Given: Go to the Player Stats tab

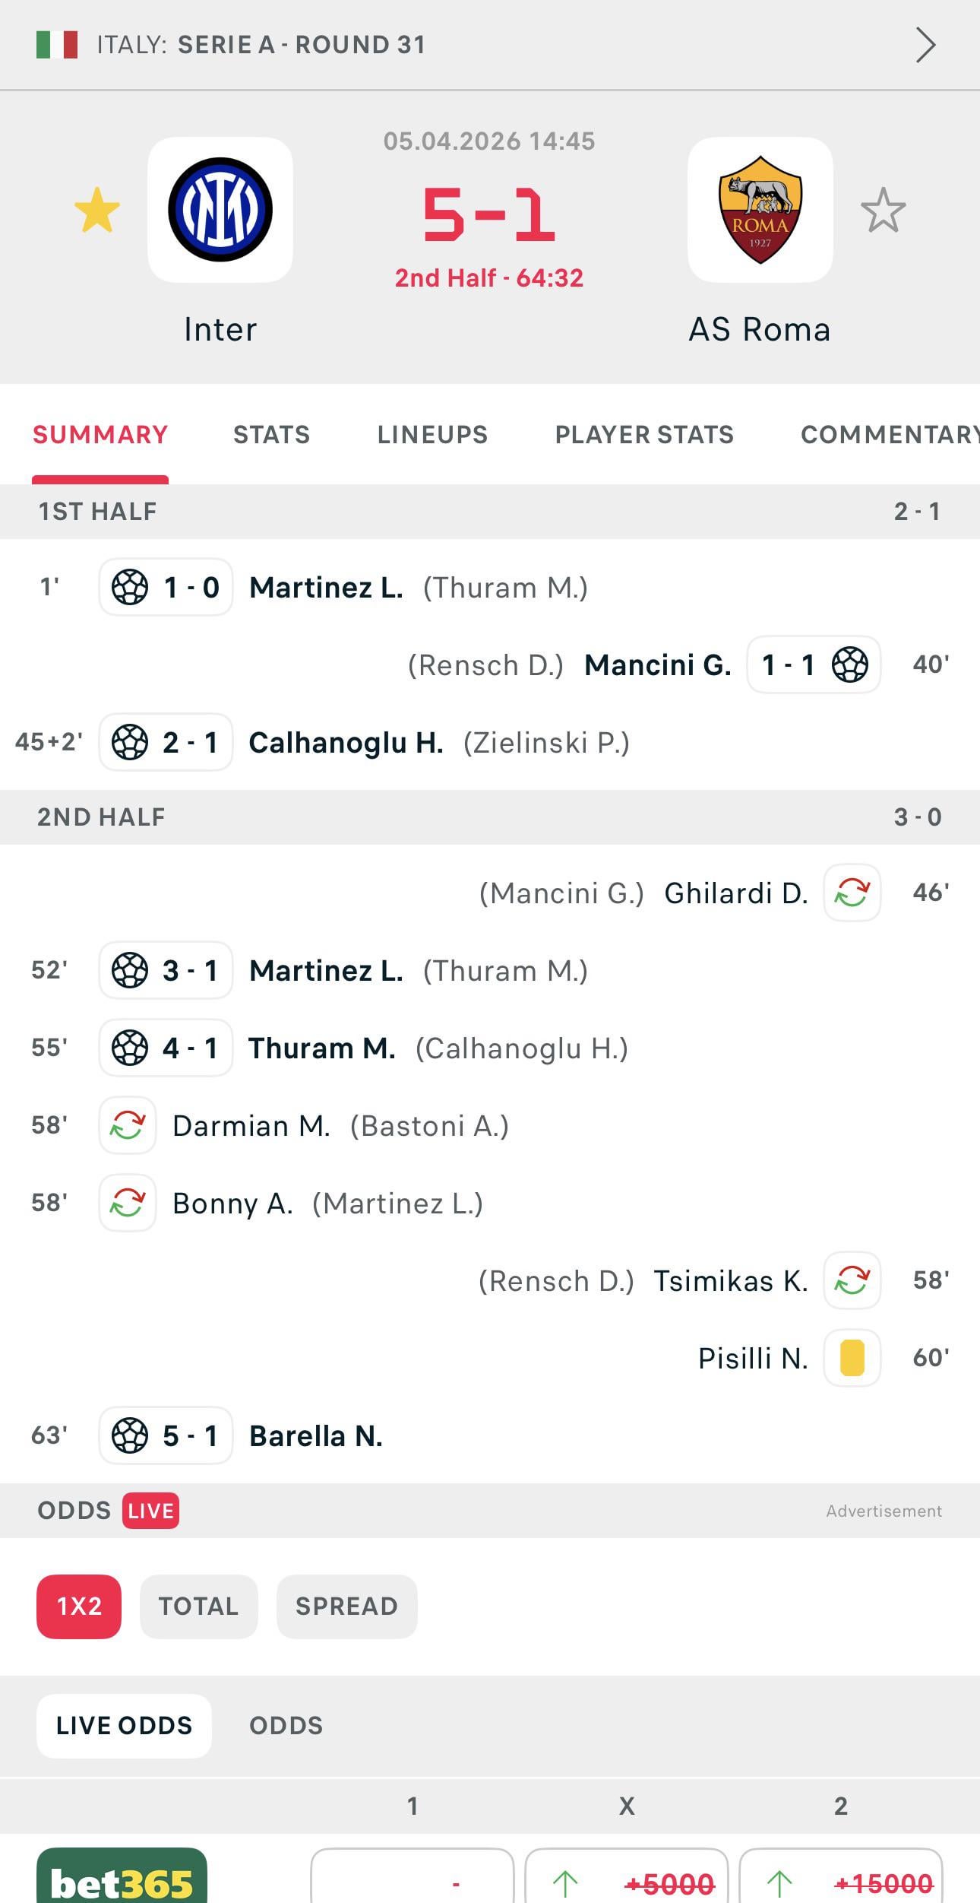Looking at the screenshot, I should (x=644, y=434).
